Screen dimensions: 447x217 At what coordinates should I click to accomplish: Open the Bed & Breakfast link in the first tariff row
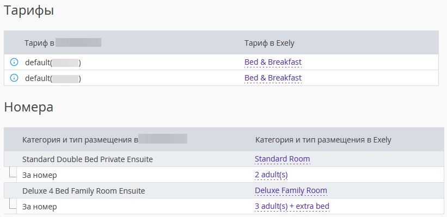click(273, 62)
